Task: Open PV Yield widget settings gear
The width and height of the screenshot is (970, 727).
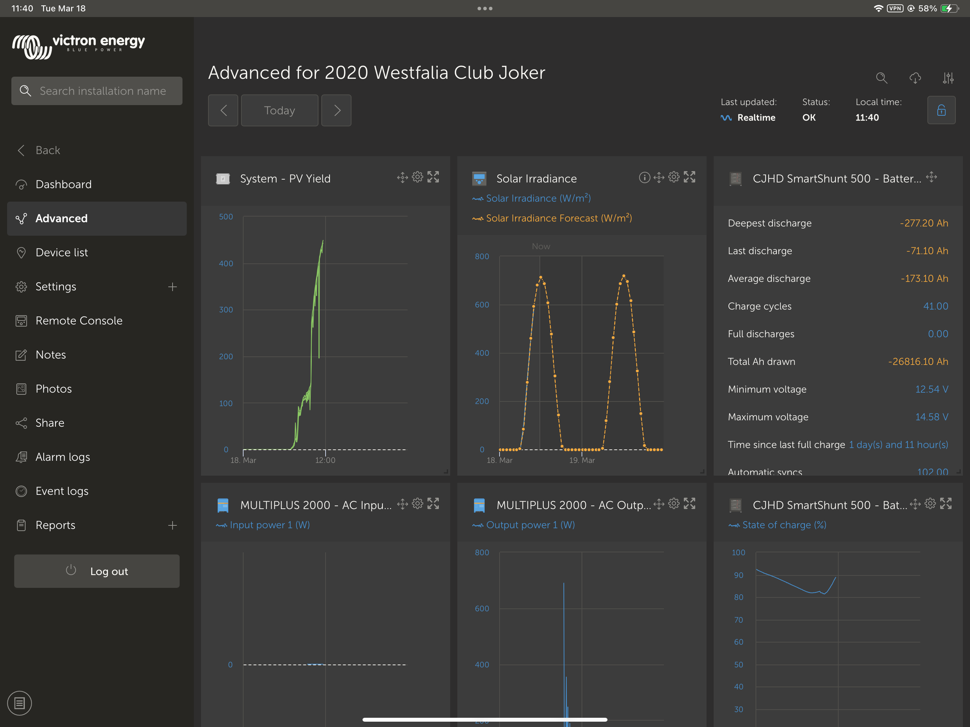Action: pyautogui.click(x=418, y=177)
